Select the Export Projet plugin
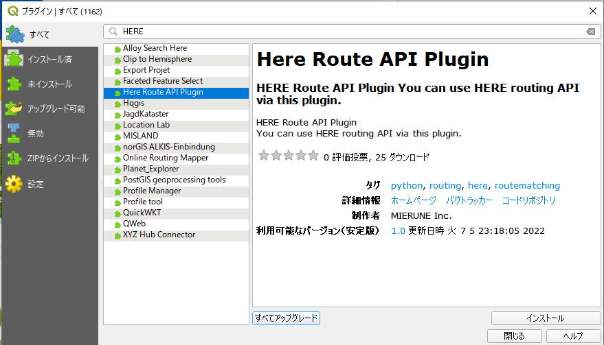This screenshot has width=604, height=345. [x=176, y=70]
